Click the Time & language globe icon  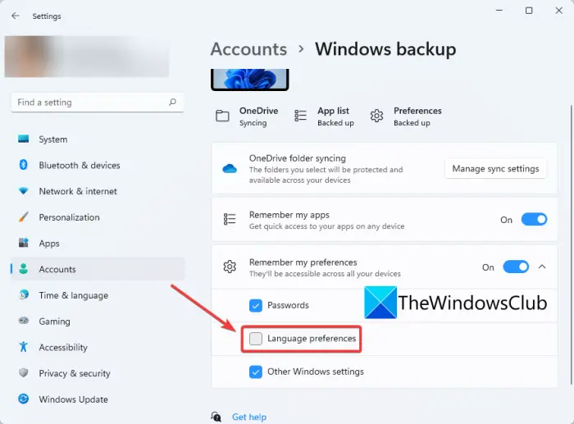click(x=24, y=294)
